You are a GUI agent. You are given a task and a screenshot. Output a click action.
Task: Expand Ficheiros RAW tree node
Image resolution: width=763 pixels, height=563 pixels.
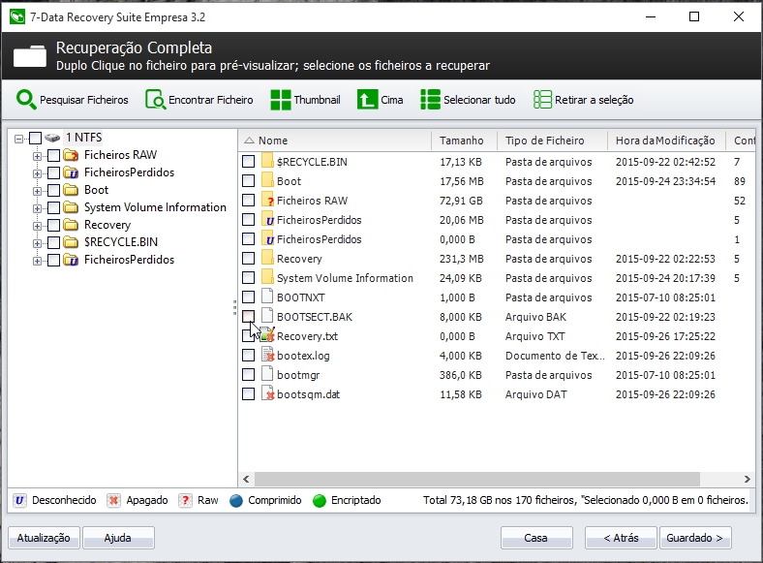point(37,156)
